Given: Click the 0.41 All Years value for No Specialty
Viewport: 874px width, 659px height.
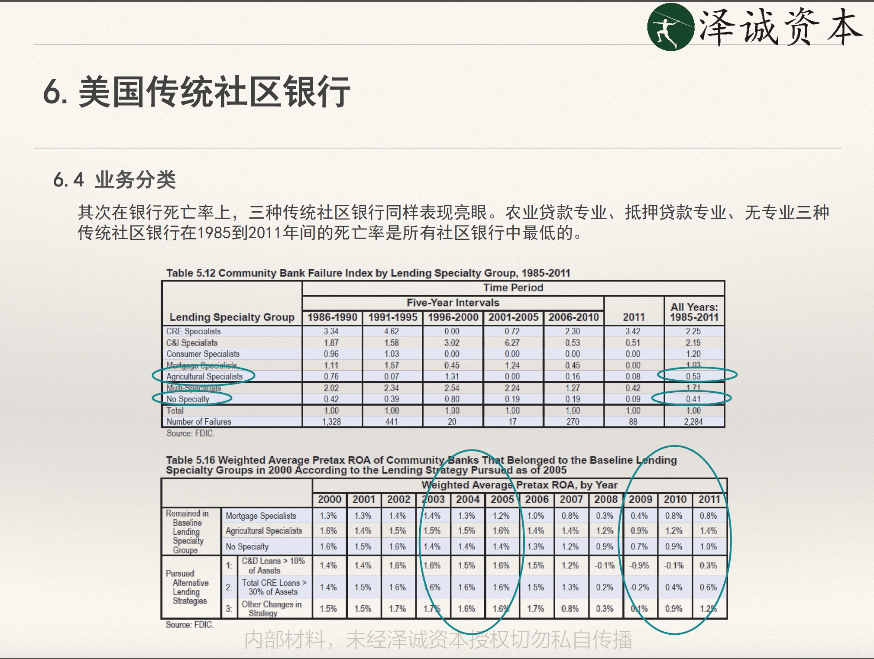Looking at the screenshot, I should 693,399.
